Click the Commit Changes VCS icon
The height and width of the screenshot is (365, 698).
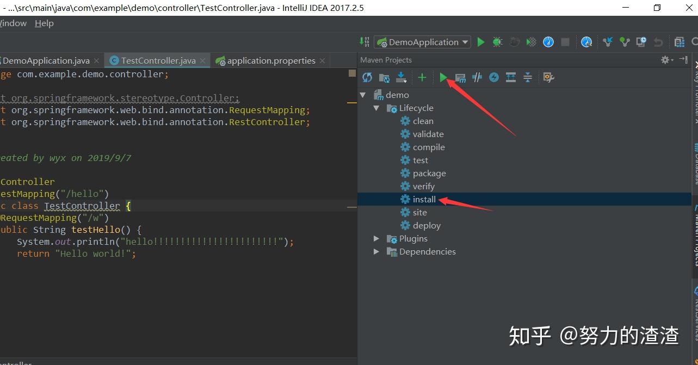(625, 42)
